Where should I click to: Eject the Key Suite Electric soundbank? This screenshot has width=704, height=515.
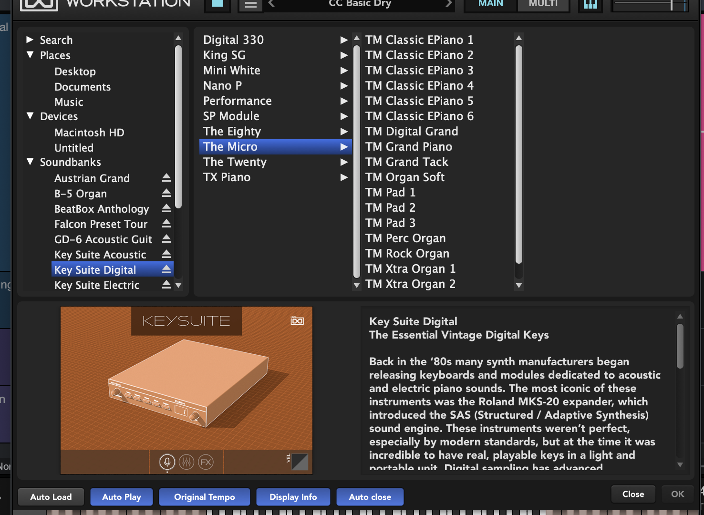coord(166,285)
